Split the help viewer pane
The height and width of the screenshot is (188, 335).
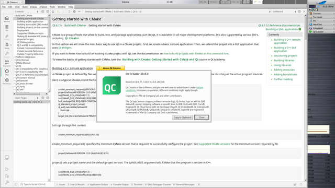pos(299,11)
